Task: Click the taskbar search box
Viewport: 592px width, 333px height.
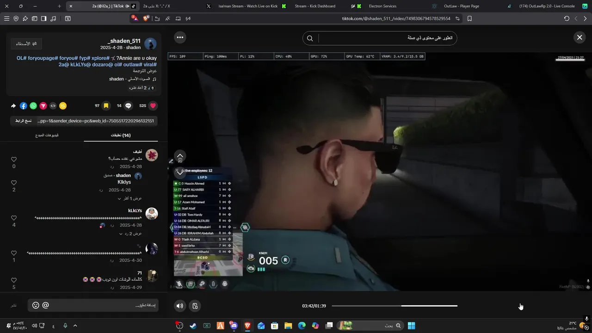Action: [x=370, y=326]
